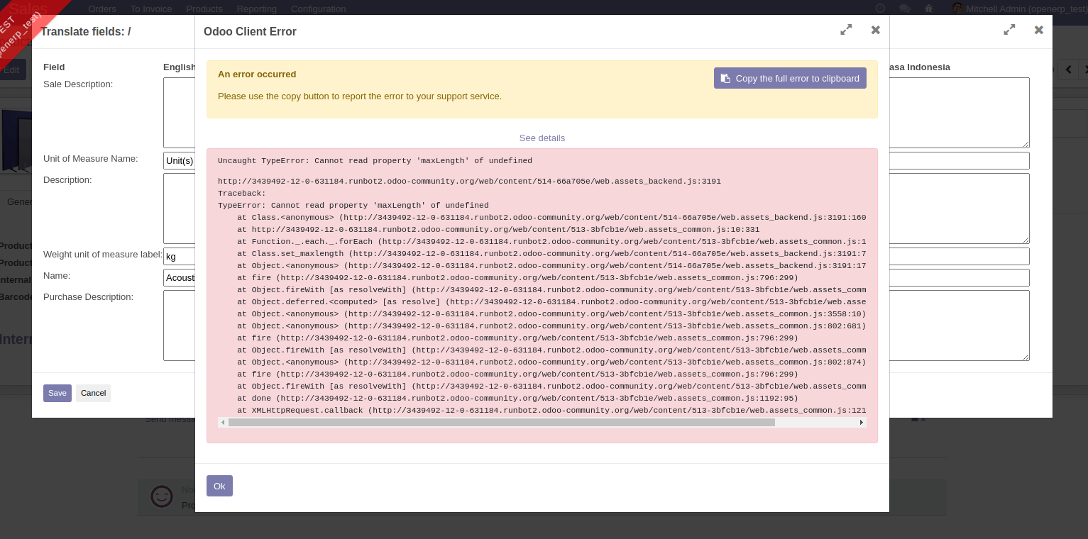Open the Activities clock icon
1088x539 pixels.
(881, 9)
